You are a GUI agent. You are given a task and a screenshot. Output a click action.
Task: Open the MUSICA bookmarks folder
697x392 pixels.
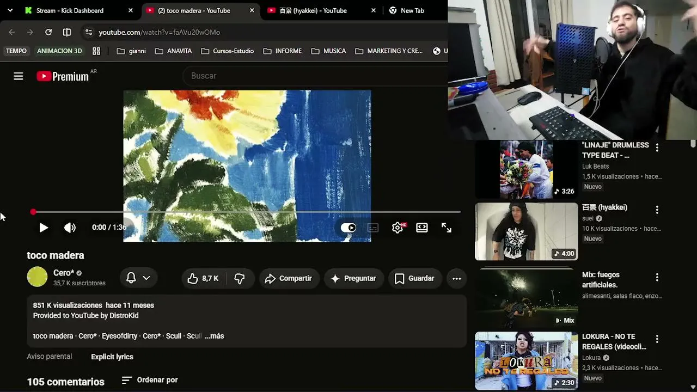click(329, 51)
